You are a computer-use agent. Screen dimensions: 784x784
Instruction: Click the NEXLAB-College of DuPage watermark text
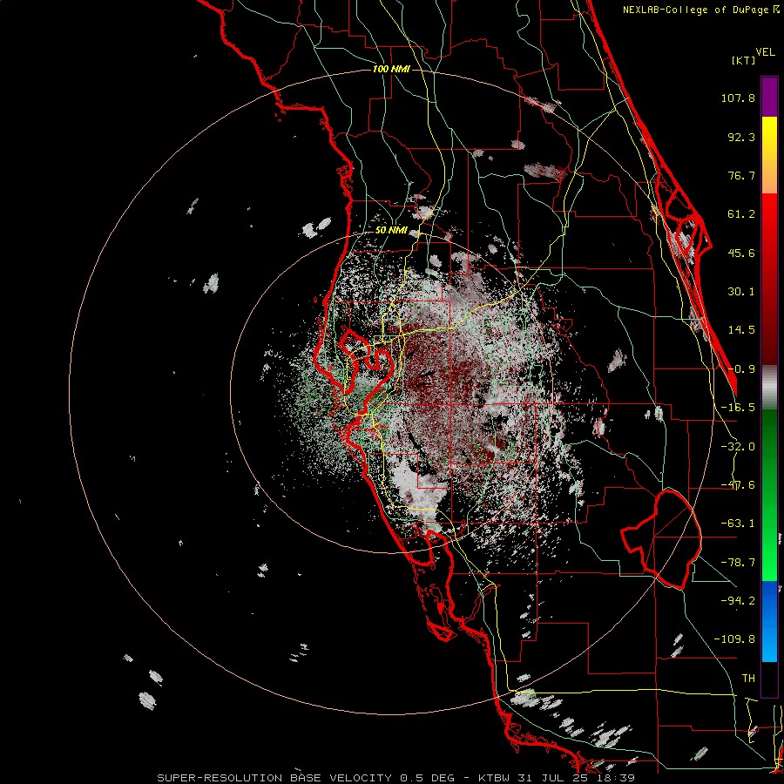click(700, 10)
